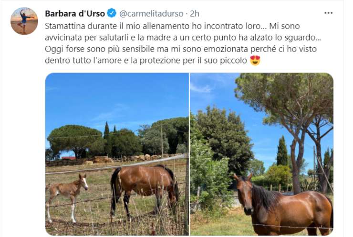The image size is (353, 237).
Task: Open the three-dot more options menu
Action: point(328,13)
